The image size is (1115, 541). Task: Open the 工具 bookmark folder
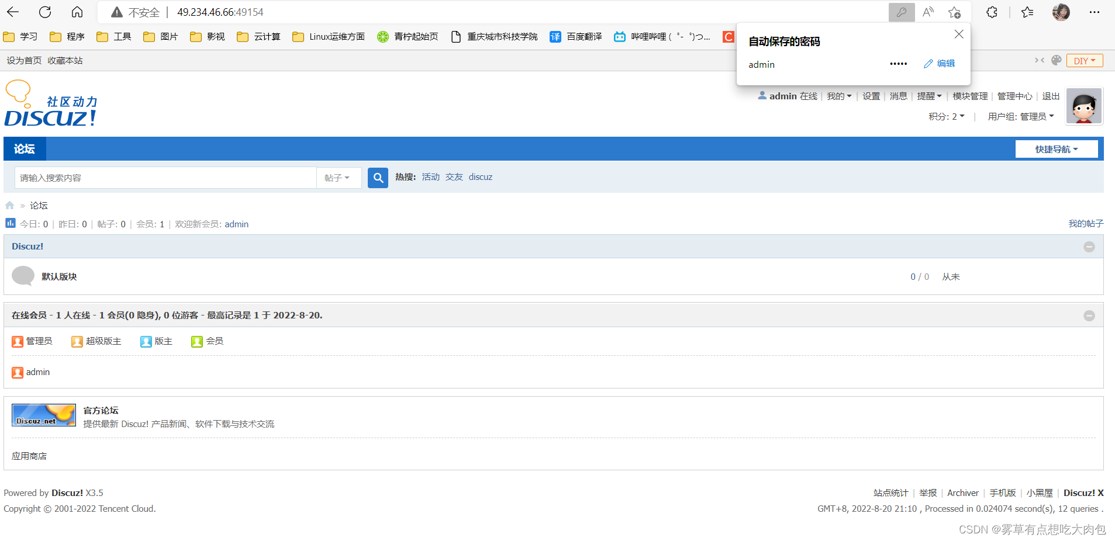click(x=114, y=37)
